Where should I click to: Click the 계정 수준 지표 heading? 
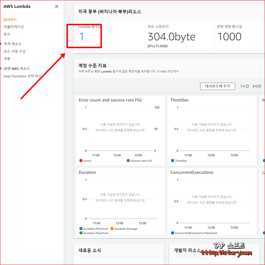(x=92, y=66)
